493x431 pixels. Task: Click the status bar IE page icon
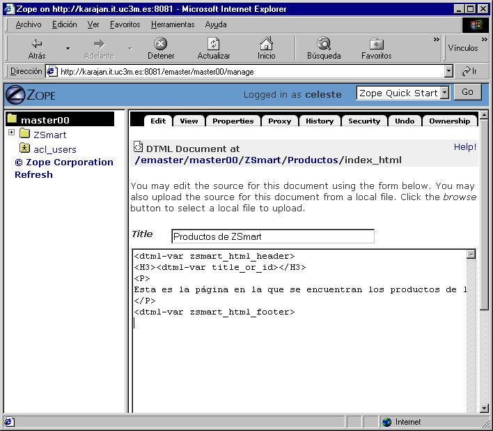point(9,422)
